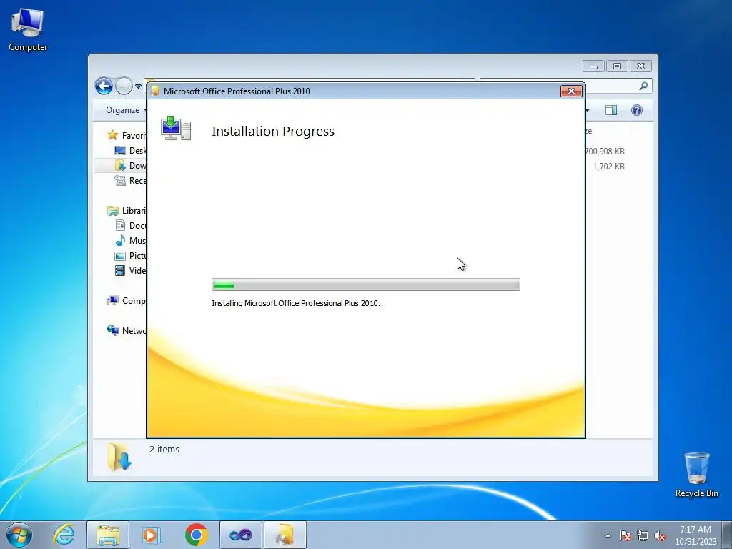Show hidden system tray icons
Image resolution: width=732 pixels, height=549 pixels.
[x=608, y=535]
